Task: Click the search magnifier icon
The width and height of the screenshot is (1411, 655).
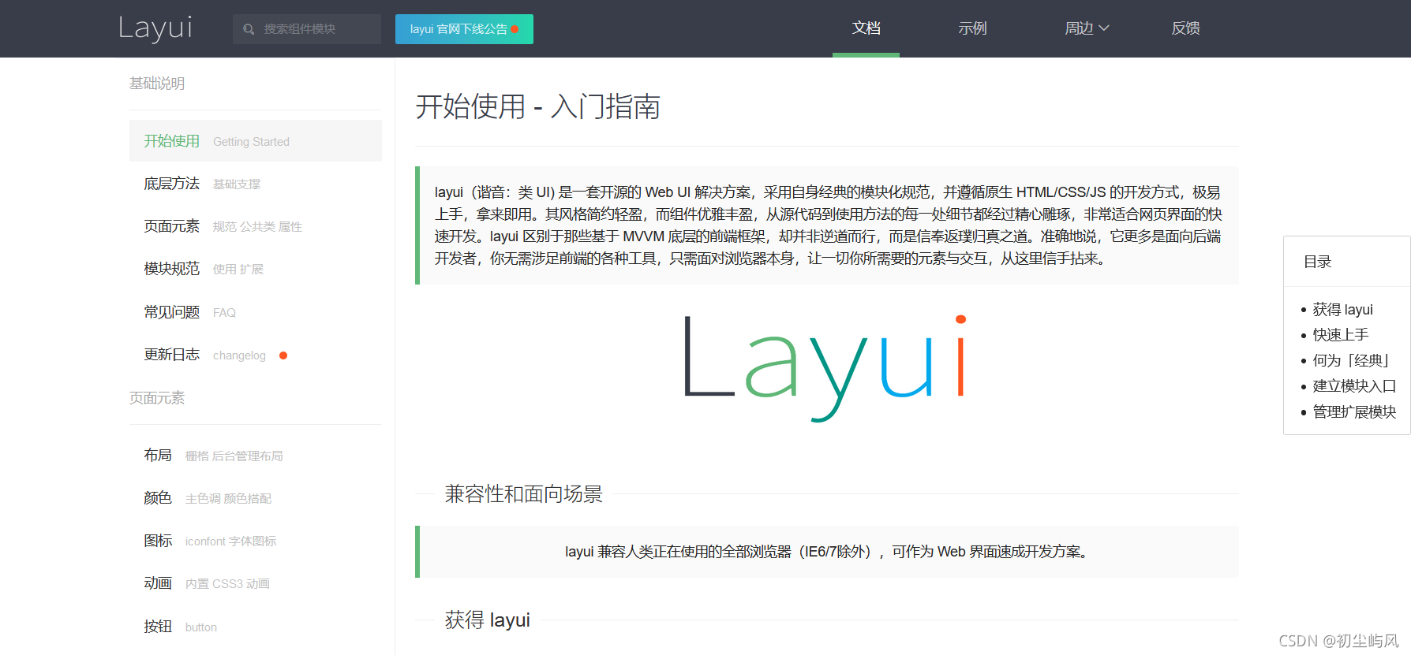Action: click(249, 29)
